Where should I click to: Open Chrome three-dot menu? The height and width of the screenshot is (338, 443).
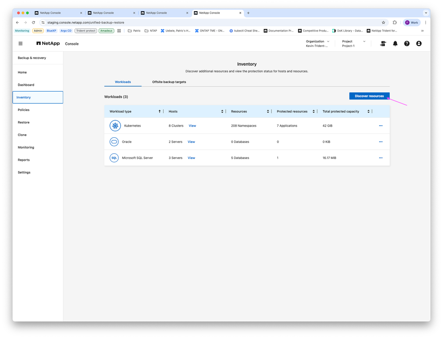pyautogui.click(x=425, y=22)
